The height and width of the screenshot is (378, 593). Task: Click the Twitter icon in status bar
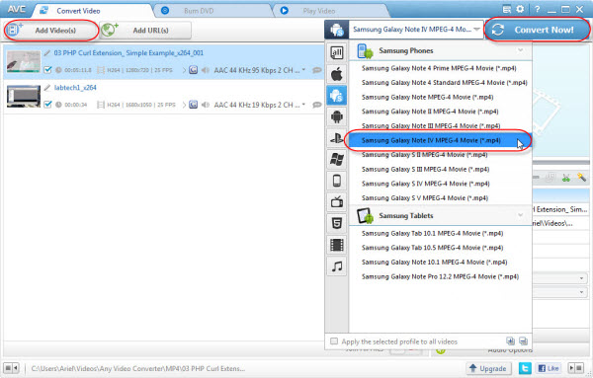[x=525, y=368]
